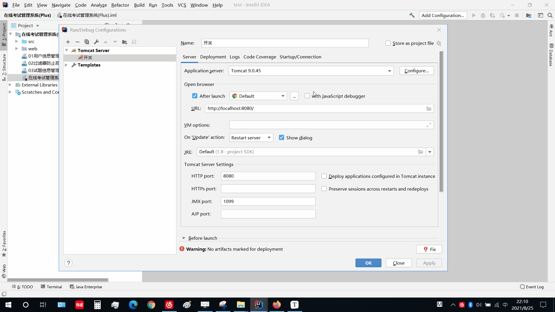Switch to Code Coverage tab

pos(260,57)
